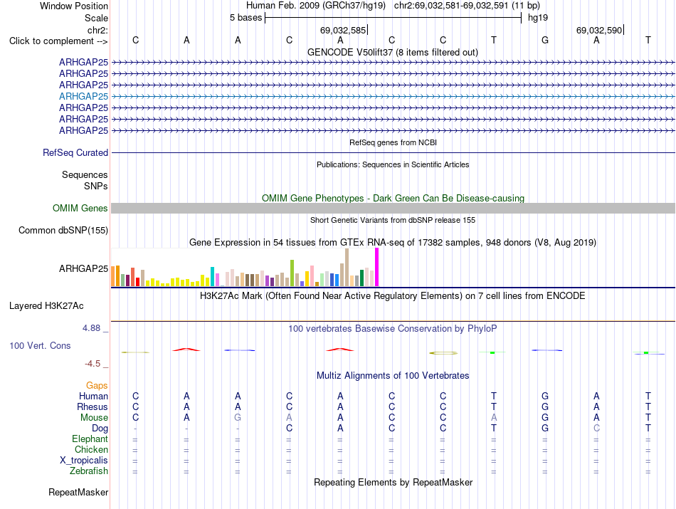Click the faded G in the Mouse alignment row
The height and width of the screenshot is (509, 676).
(238, 418)
